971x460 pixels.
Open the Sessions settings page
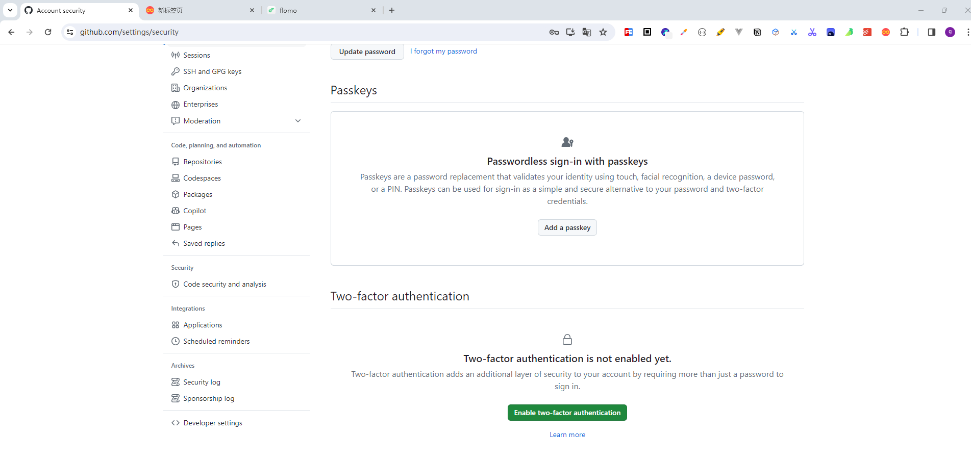pos(196,55)
